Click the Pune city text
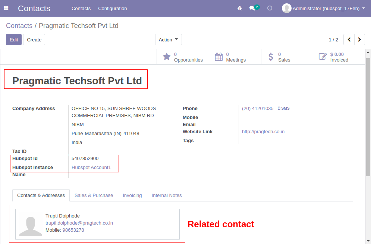 77,134
